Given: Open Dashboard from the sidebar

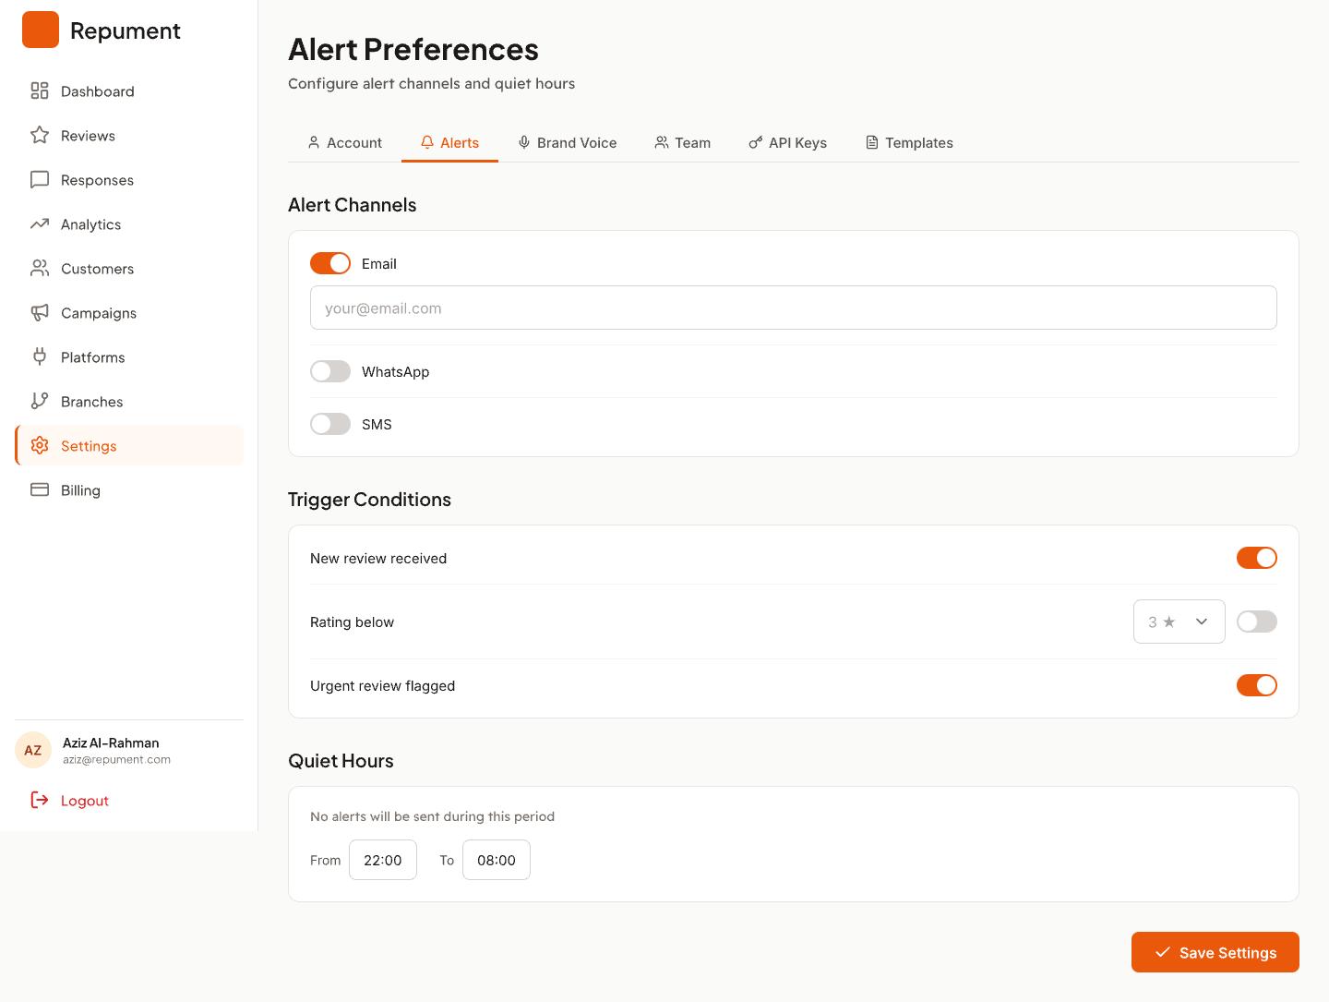Looking at the screenshot, I should pos(129,91).
